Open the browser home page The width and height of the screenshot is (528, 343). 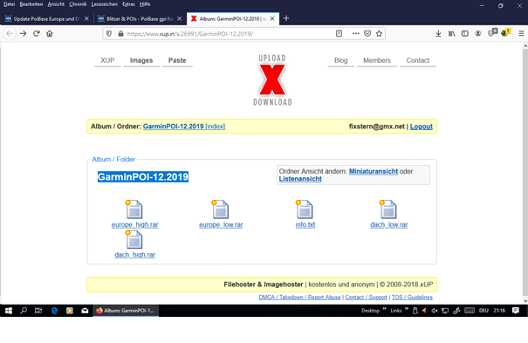pos(50,34)
